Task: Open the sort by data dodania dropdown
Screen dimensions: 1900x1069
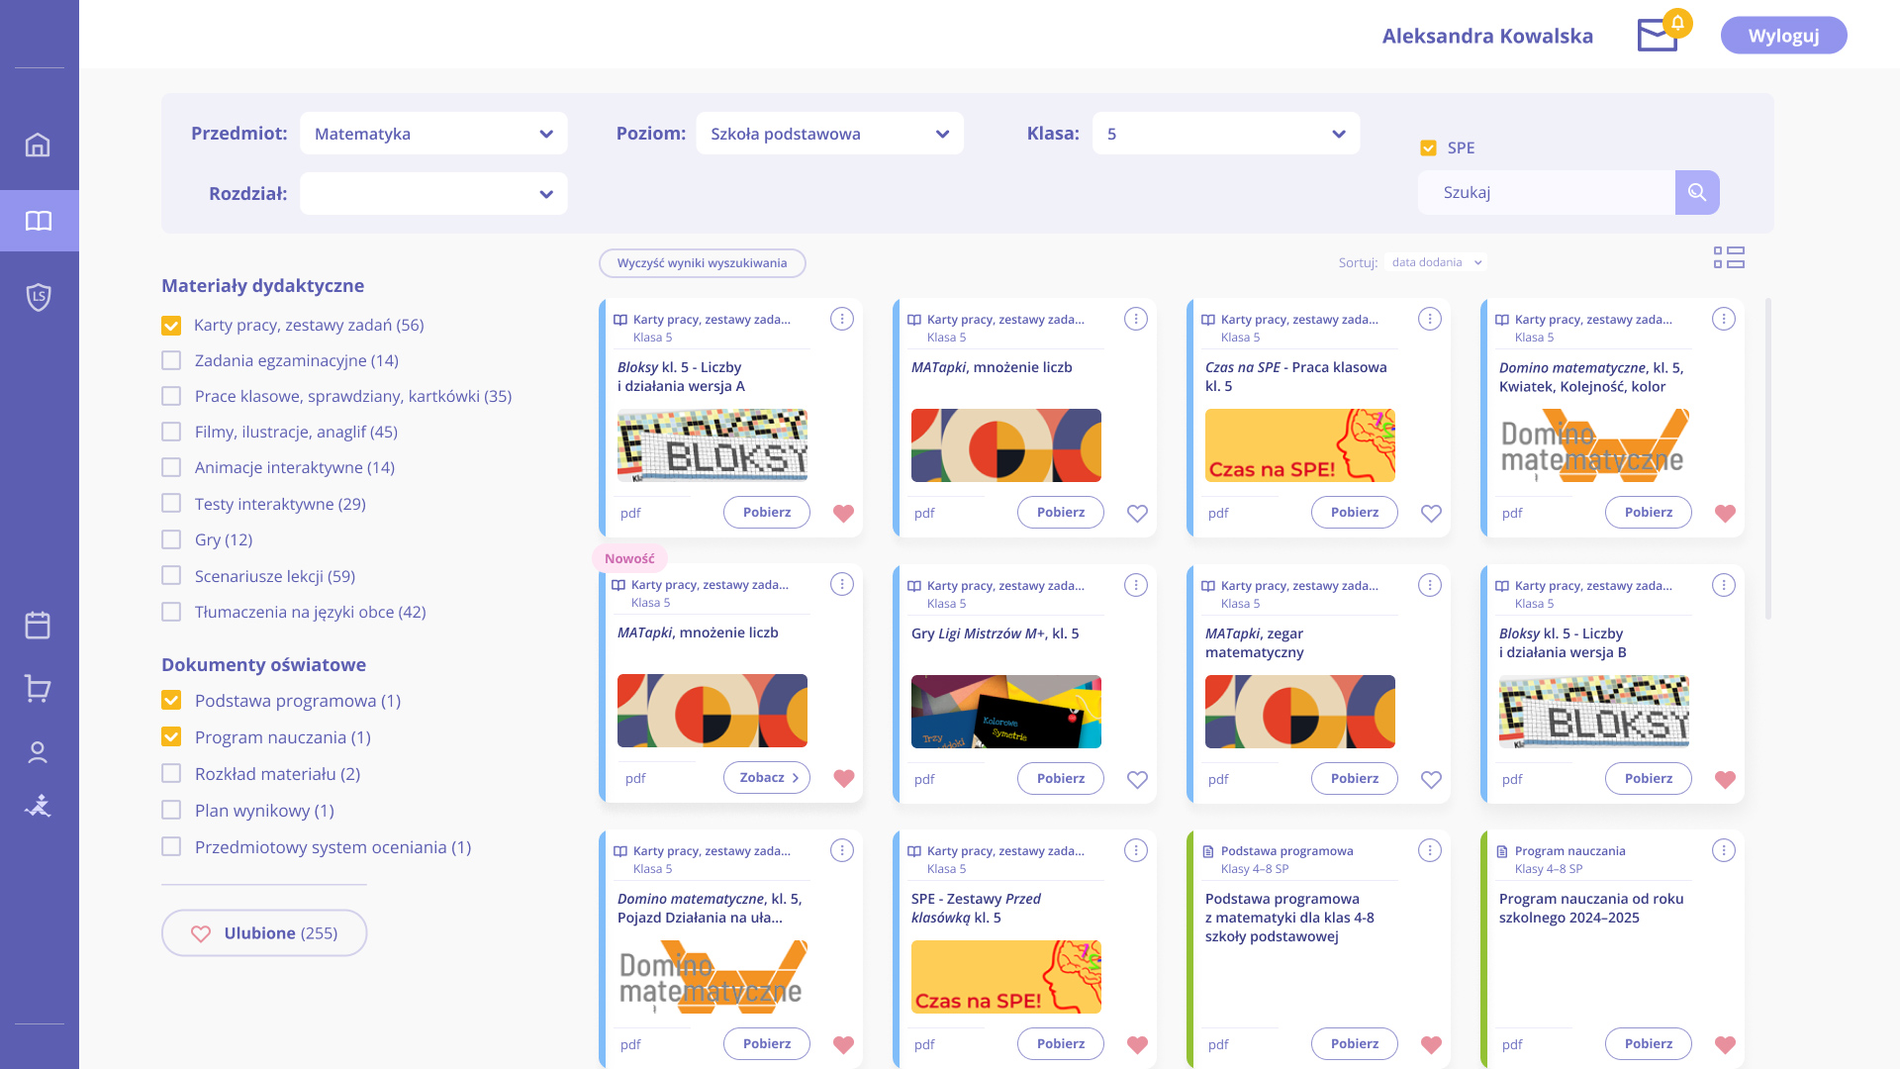Action: 1436,262
